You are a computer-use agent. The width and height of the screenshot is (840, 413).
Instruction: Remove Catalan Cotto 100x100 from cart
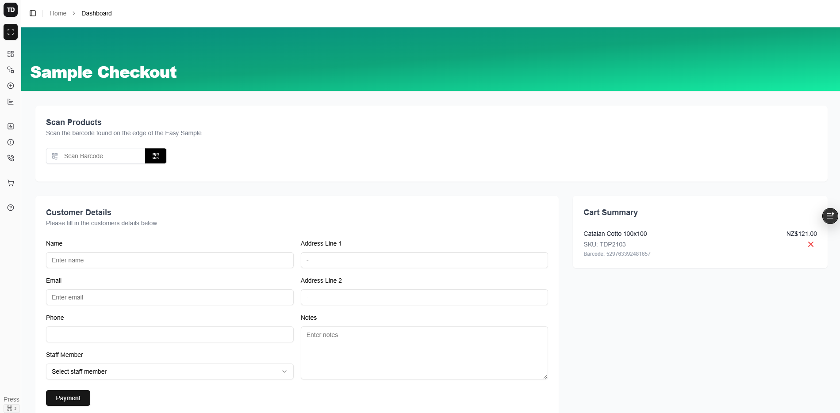click(x=810, y=244)
